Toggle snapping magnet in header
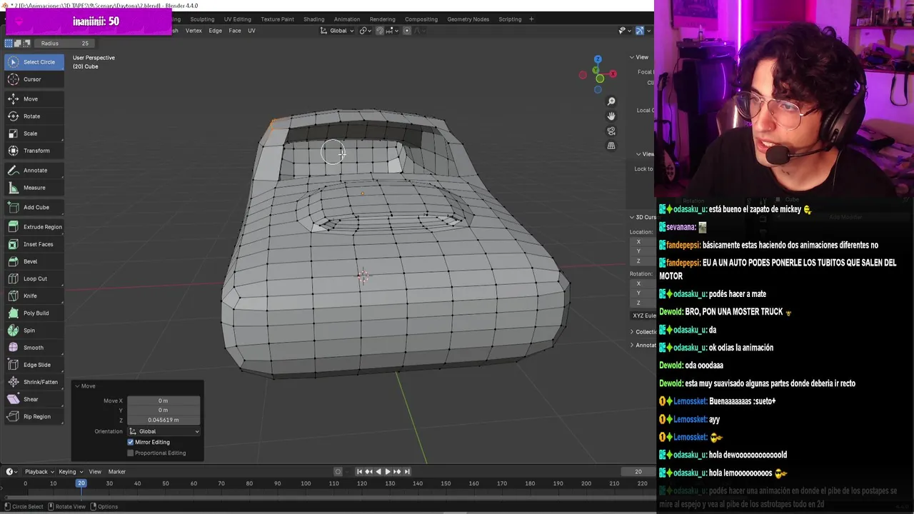This screenshot has height=514, width=914. (380, 31)
